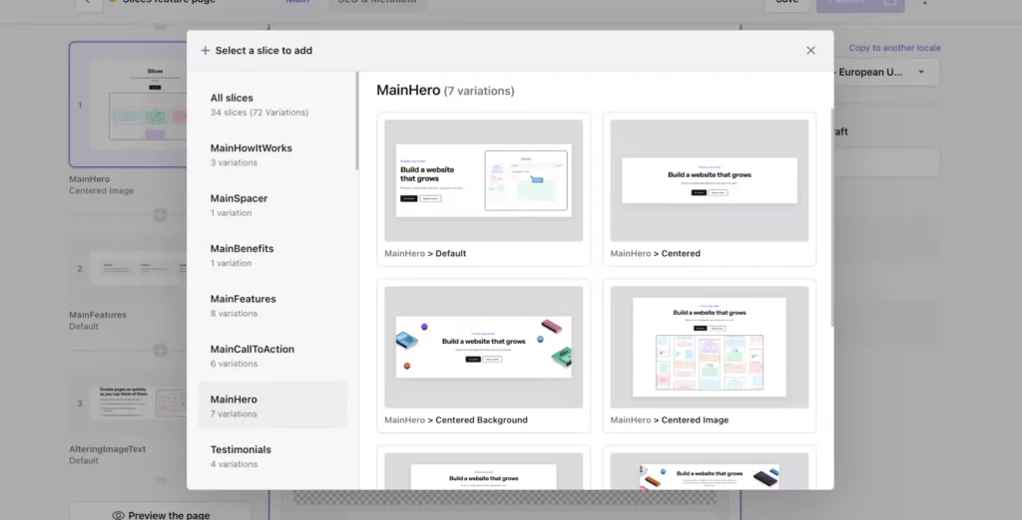This screenshot has height=520, width=1022.
Task: Add MainHero Default variation thumbnail
Action: [x=483, y=181]
